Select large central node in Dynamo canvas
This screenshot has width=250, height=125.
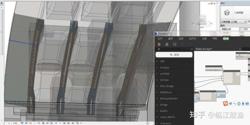[x=232, y=77]
